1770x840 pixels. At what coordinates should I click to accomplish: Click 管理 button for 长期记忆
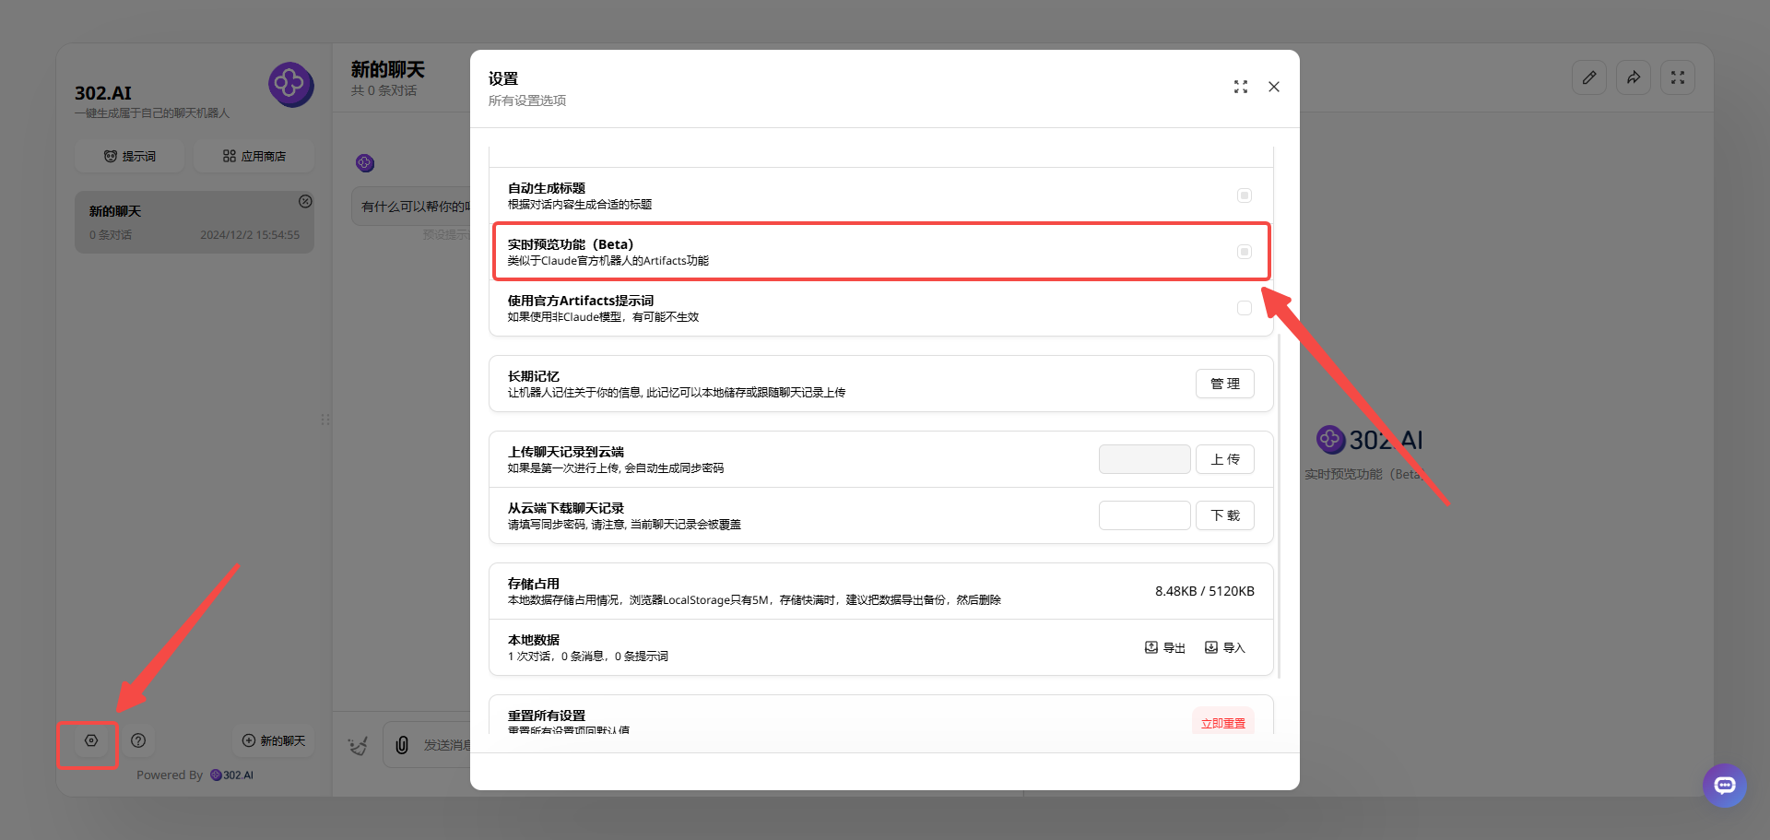click(1225, 384)
